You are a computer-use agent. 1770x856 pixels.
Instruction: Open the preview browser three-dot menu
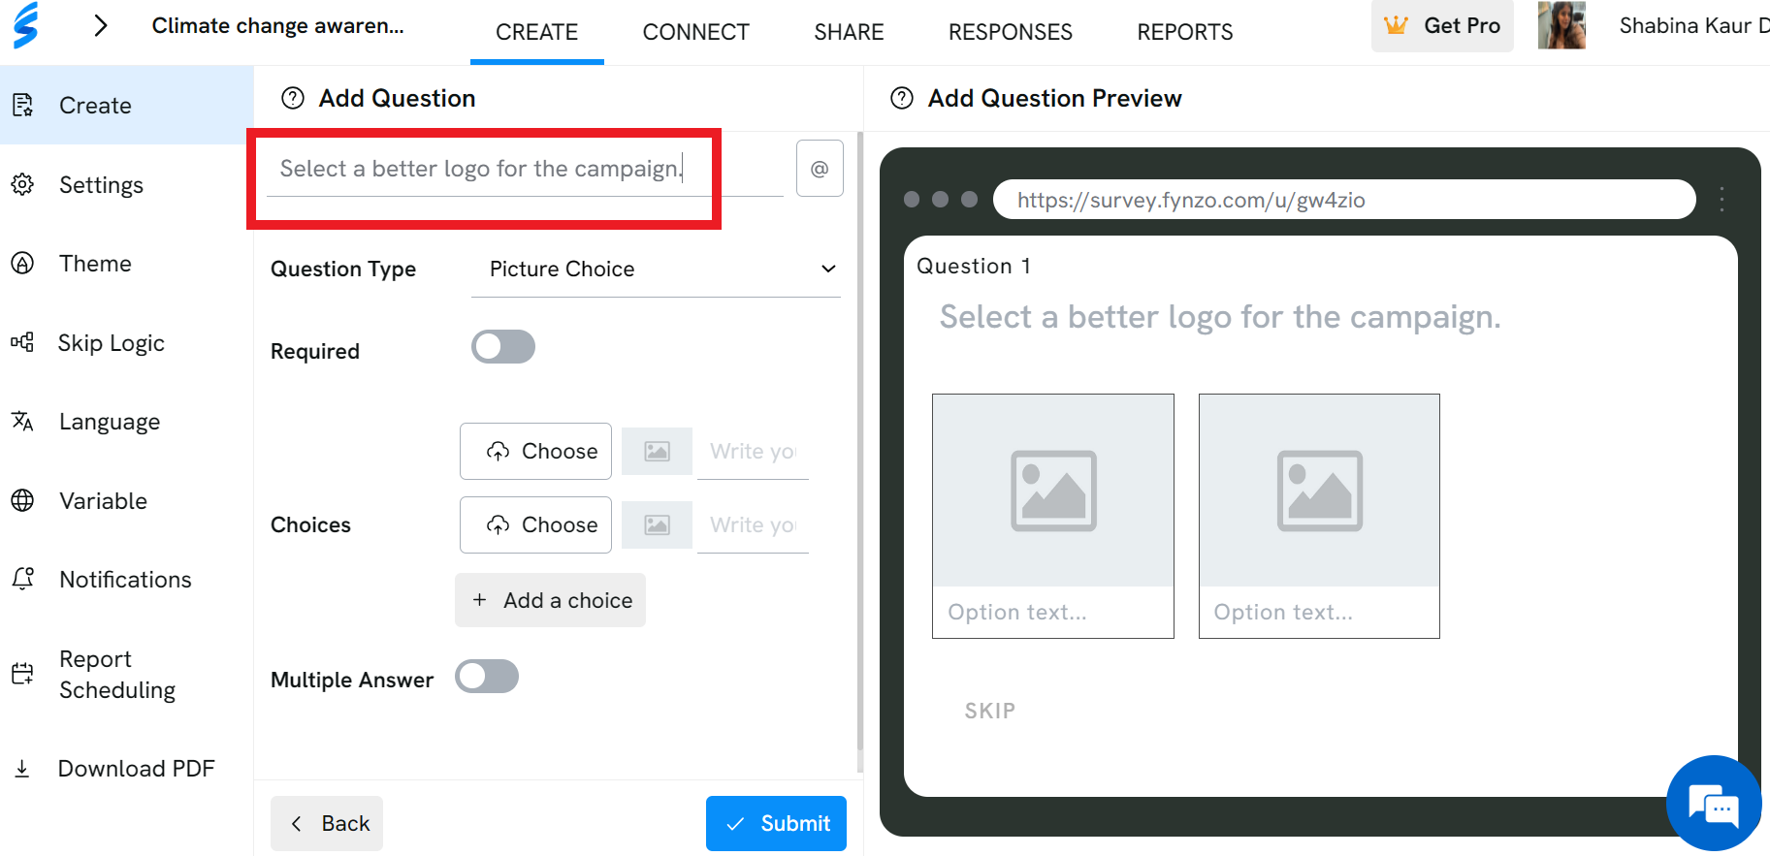pyautogui.click(x=1722, y=200)
